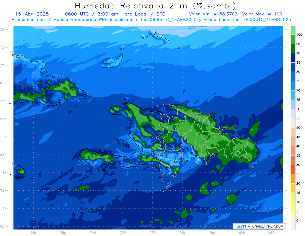Click the pale blue swatch between 60 and 65
Viewport: 305px width, 236px height.
(x=293, y=104)
